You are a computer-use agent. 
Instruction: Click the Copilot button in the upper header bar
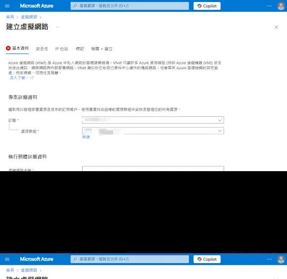207,6
